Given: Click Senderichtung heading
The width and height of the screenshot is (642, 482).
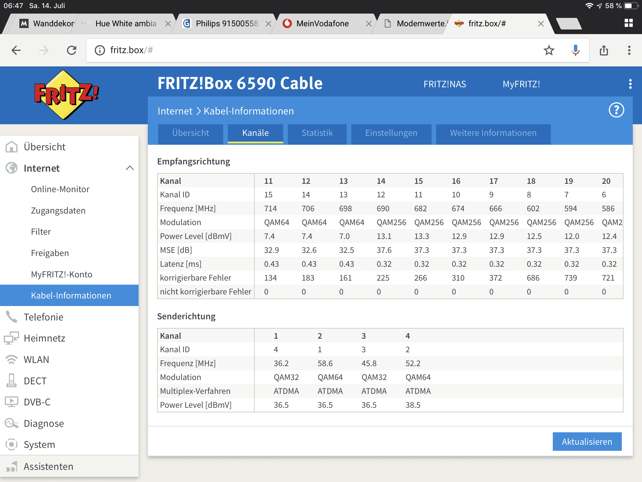Looking at the screenshot, I should (186, 316).
